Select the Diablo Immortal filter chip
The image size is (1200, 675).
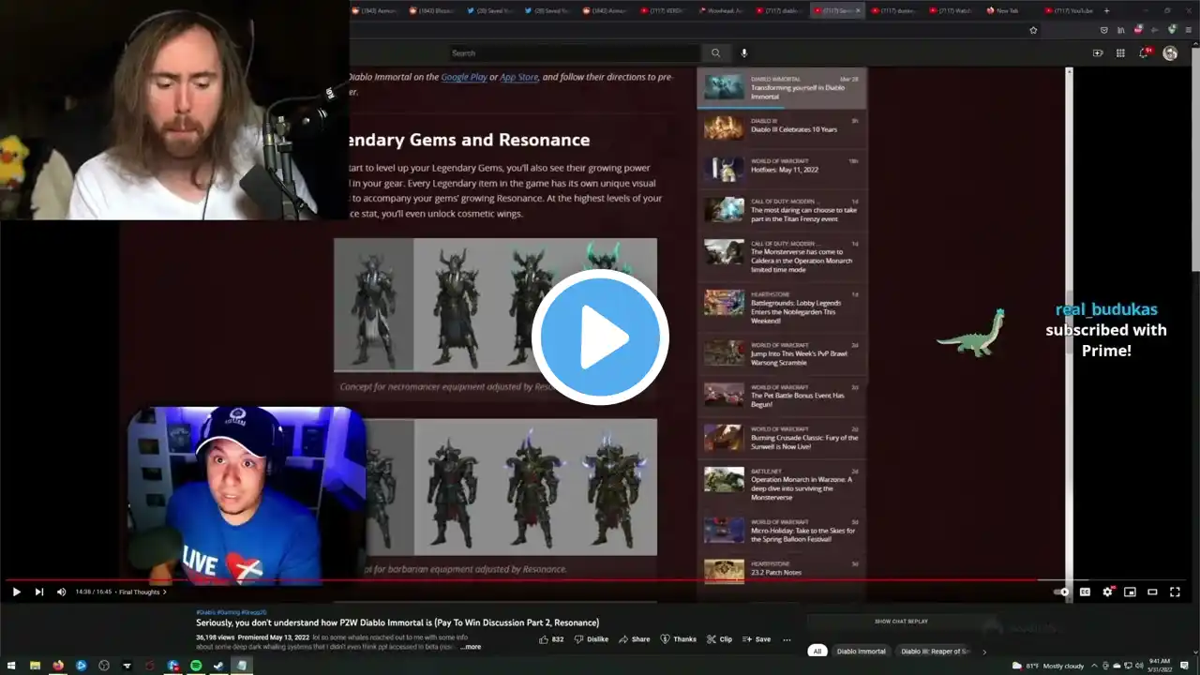861,651
